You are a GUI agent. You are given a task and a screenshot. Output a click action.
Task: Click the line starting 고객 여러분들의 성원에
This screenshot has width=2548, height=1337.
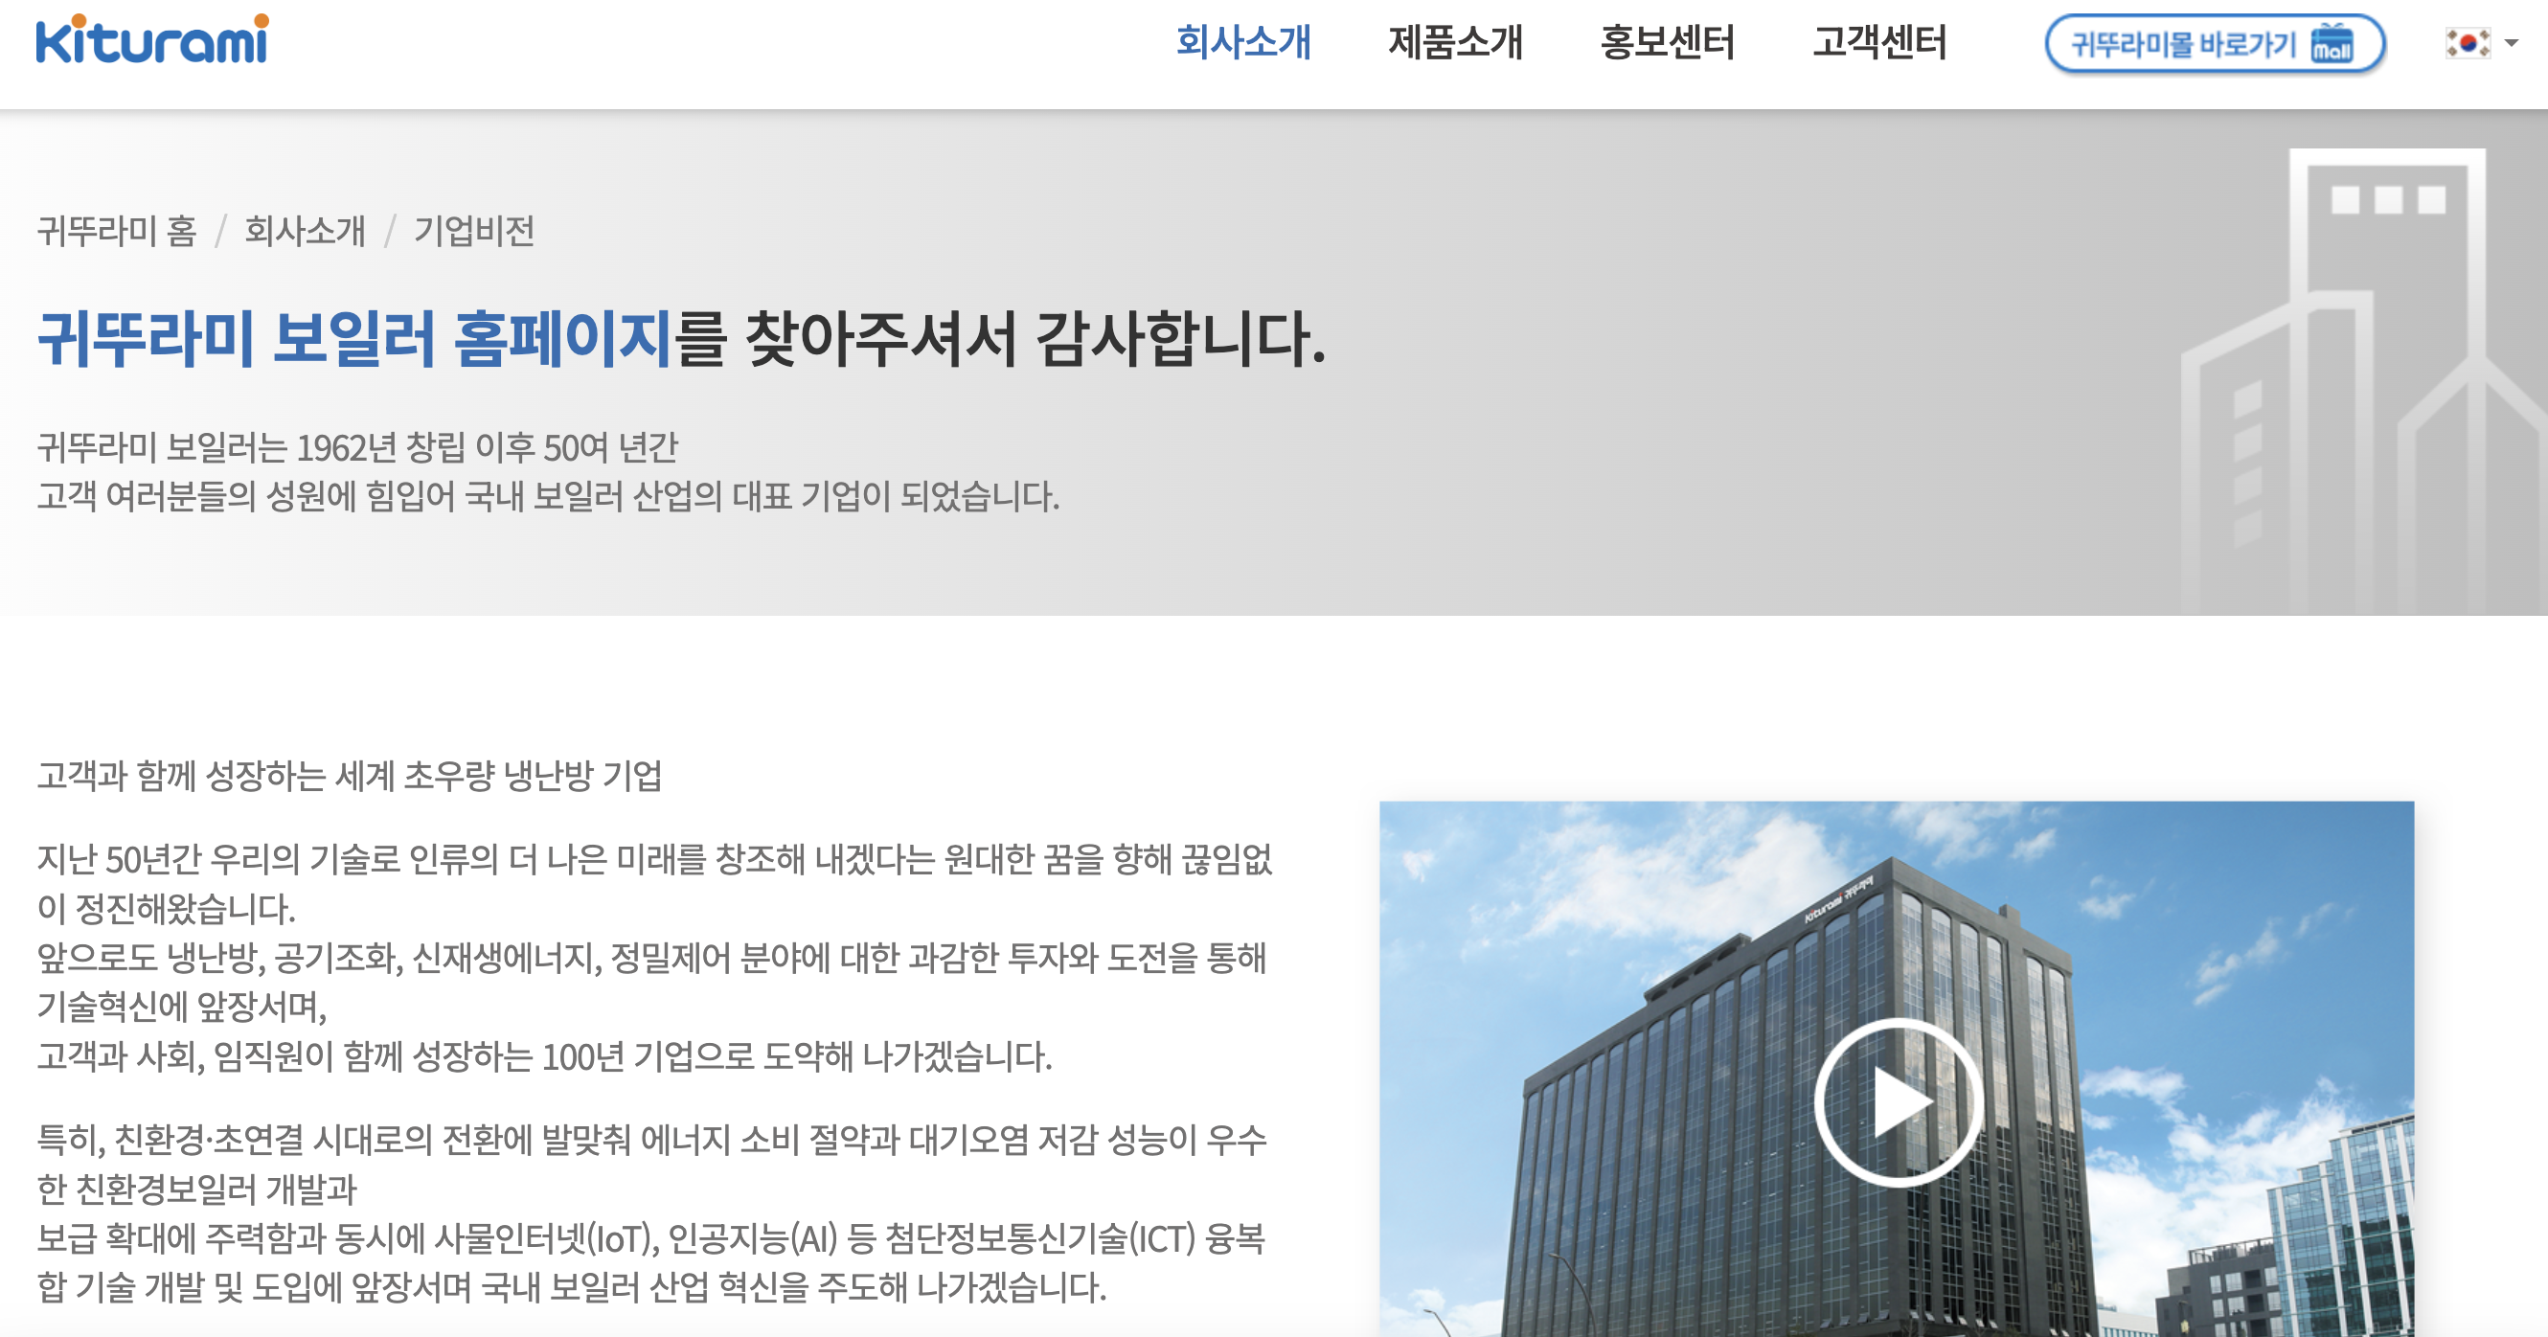pos(548,496)
